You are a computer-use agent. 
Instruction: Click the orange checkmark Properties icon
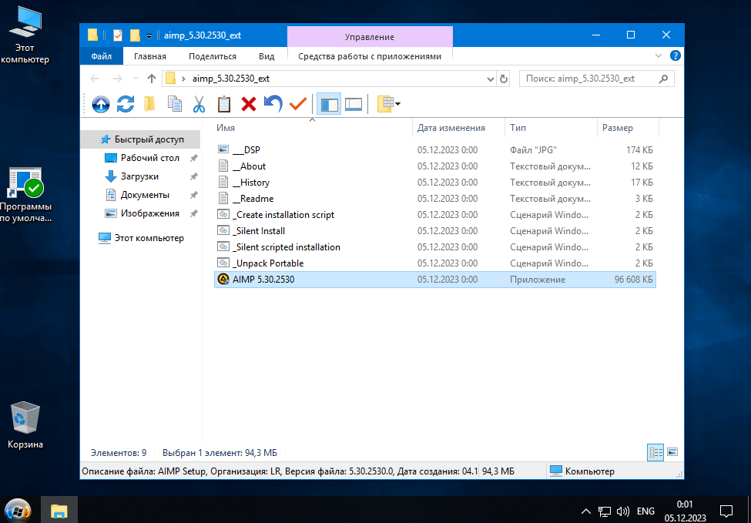[298, 104]
